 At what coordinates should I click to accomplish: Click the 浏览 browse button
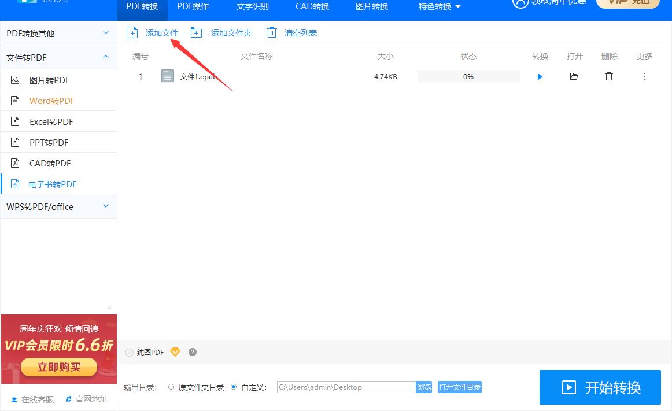[x=424, y=387]
